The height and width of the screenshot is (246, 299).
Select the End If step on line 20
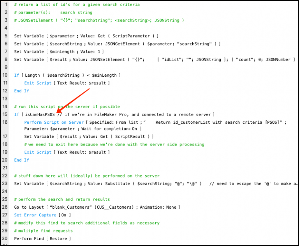coord(21,160)
